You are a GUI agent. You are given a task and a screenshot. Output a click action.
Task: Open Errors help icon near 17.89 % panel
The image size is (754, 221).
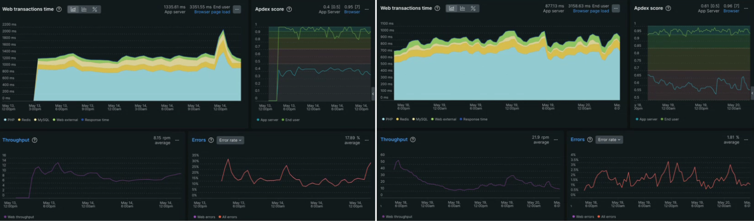[x=211, y=140]
